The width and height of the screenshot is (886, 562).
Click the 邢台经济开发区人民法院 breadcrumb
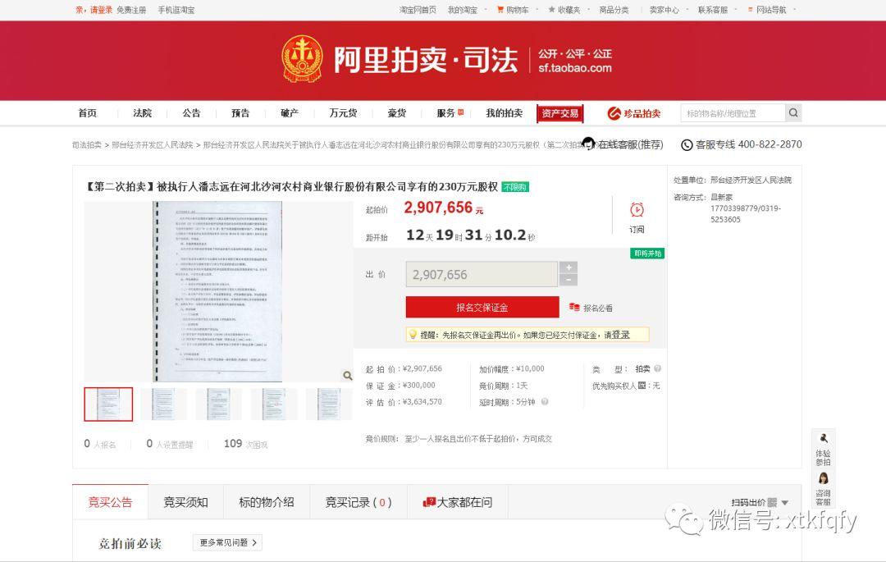153,145
